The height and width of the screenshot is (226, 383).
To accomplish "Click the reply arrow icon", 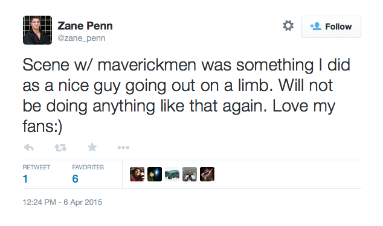I will pos(28,147).
